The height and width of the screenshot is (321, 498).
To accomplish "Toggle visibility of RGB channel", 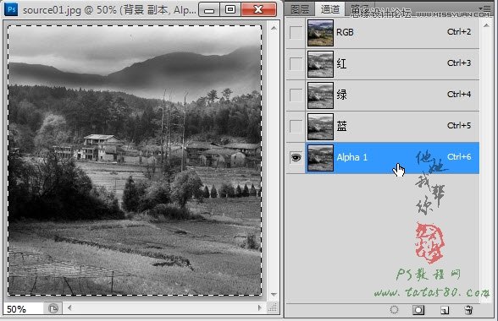I will [x=296, y=32].
